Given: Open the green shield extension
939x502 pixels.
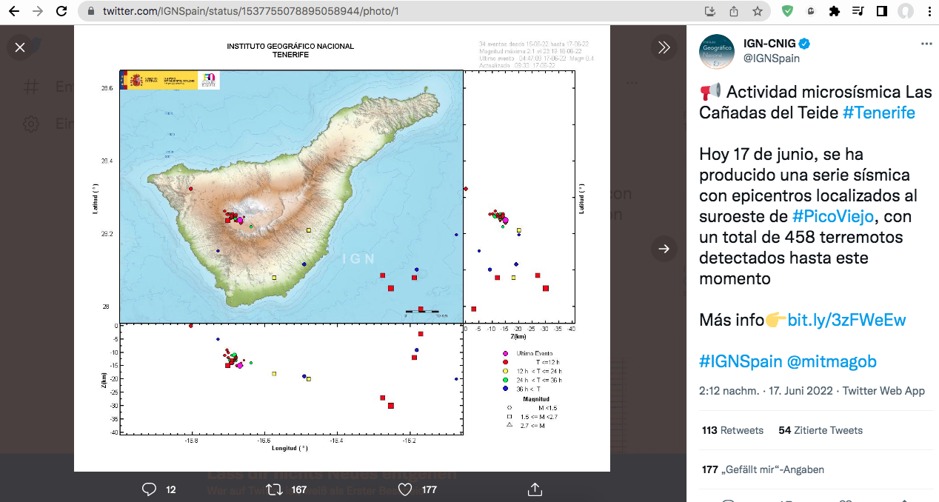Looking at the screenshot, I should click(x=788, y=11).
